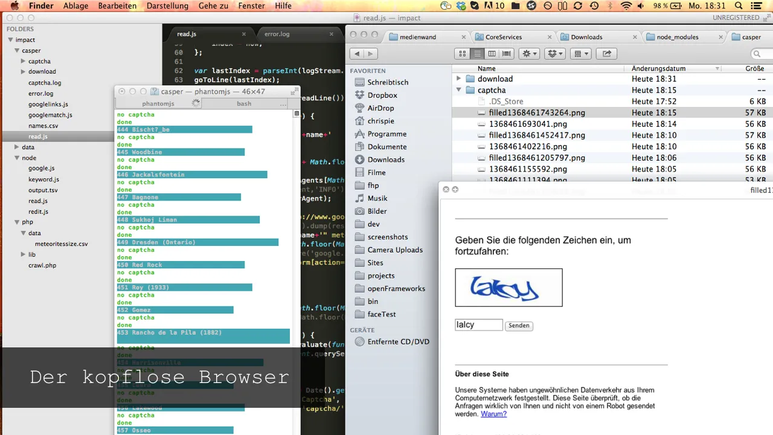
Task: Open AirDrop in Finder sidebar
Action: point(380,108)
